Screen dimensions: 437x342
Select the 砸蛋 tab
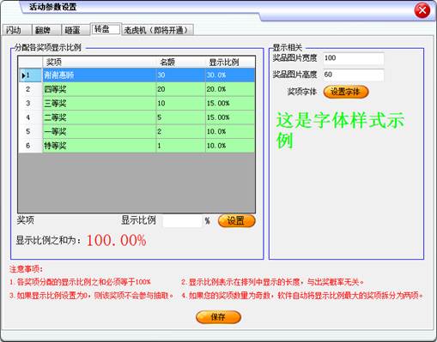click(x=76, y=30)
